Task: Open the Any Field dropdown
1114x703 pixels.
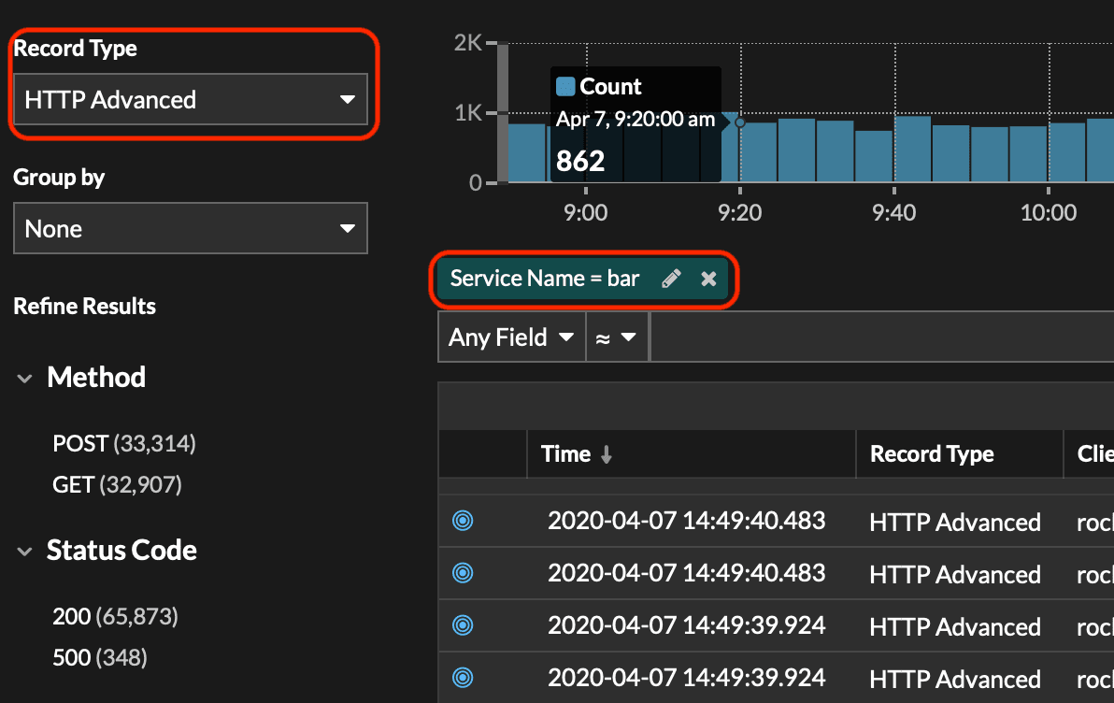Action: click(x=511, y=337)
